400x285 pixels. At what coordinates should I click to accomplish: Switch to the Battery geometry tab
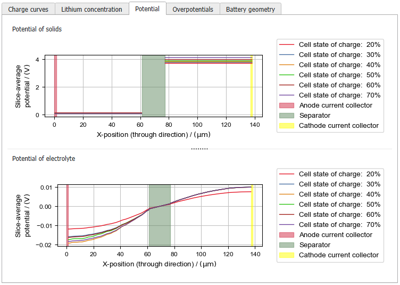click(x=250, y=9)
